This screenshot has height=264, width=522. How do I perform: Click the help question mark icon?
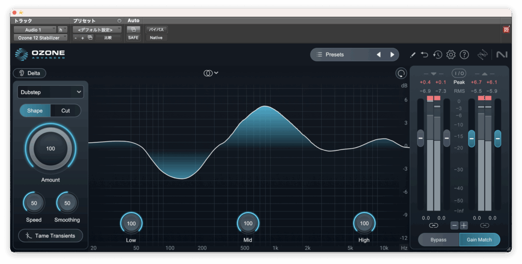(x=464, y=55)
